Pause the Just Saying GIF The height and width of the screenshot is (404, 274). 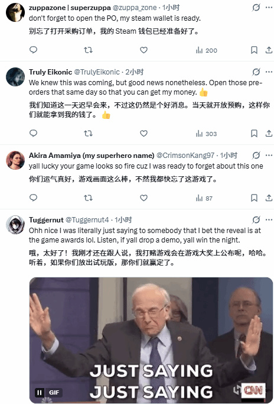click(x=40, y=392)
